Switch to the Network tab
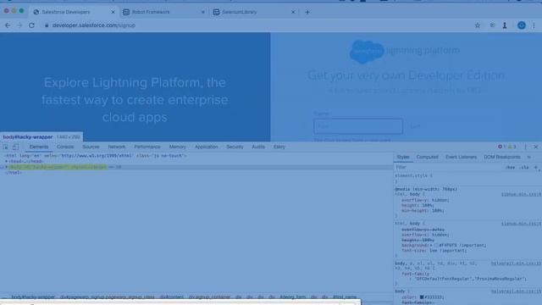Screen dimensions: 542x305 [117, 147]
